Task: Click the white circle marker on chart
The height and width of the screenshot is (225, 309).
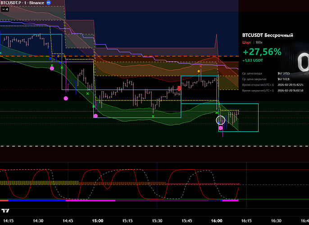Action: pos(220,120)
